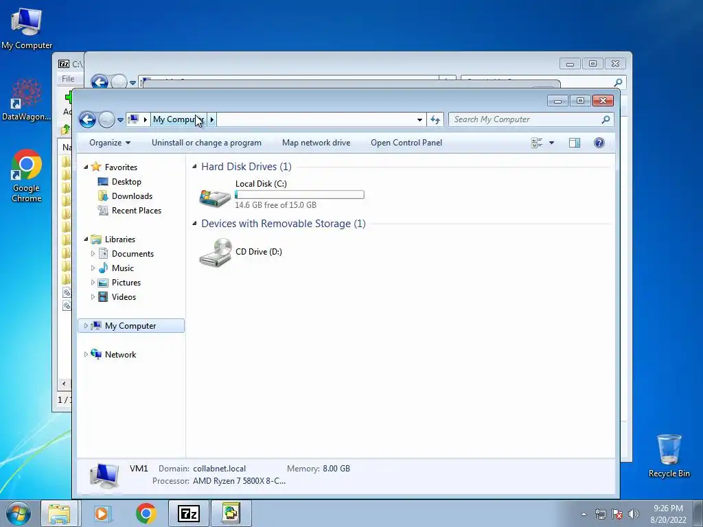Open the Organize menu
The image size is (703, 527).
pyautogui.click(x=110, y=143)
